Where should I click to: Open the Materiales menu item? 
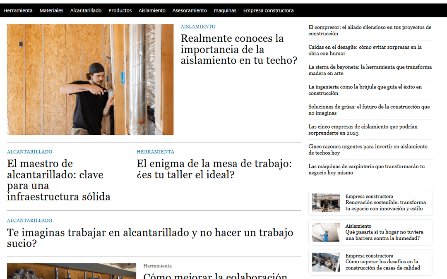click(51, 10)
